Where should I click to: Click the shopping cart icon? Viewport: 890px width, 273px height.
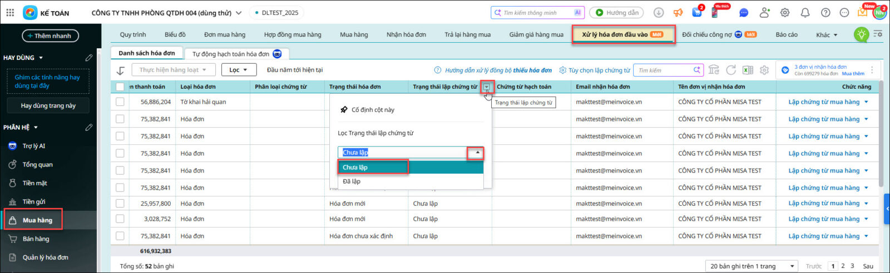tap(696, 12)
